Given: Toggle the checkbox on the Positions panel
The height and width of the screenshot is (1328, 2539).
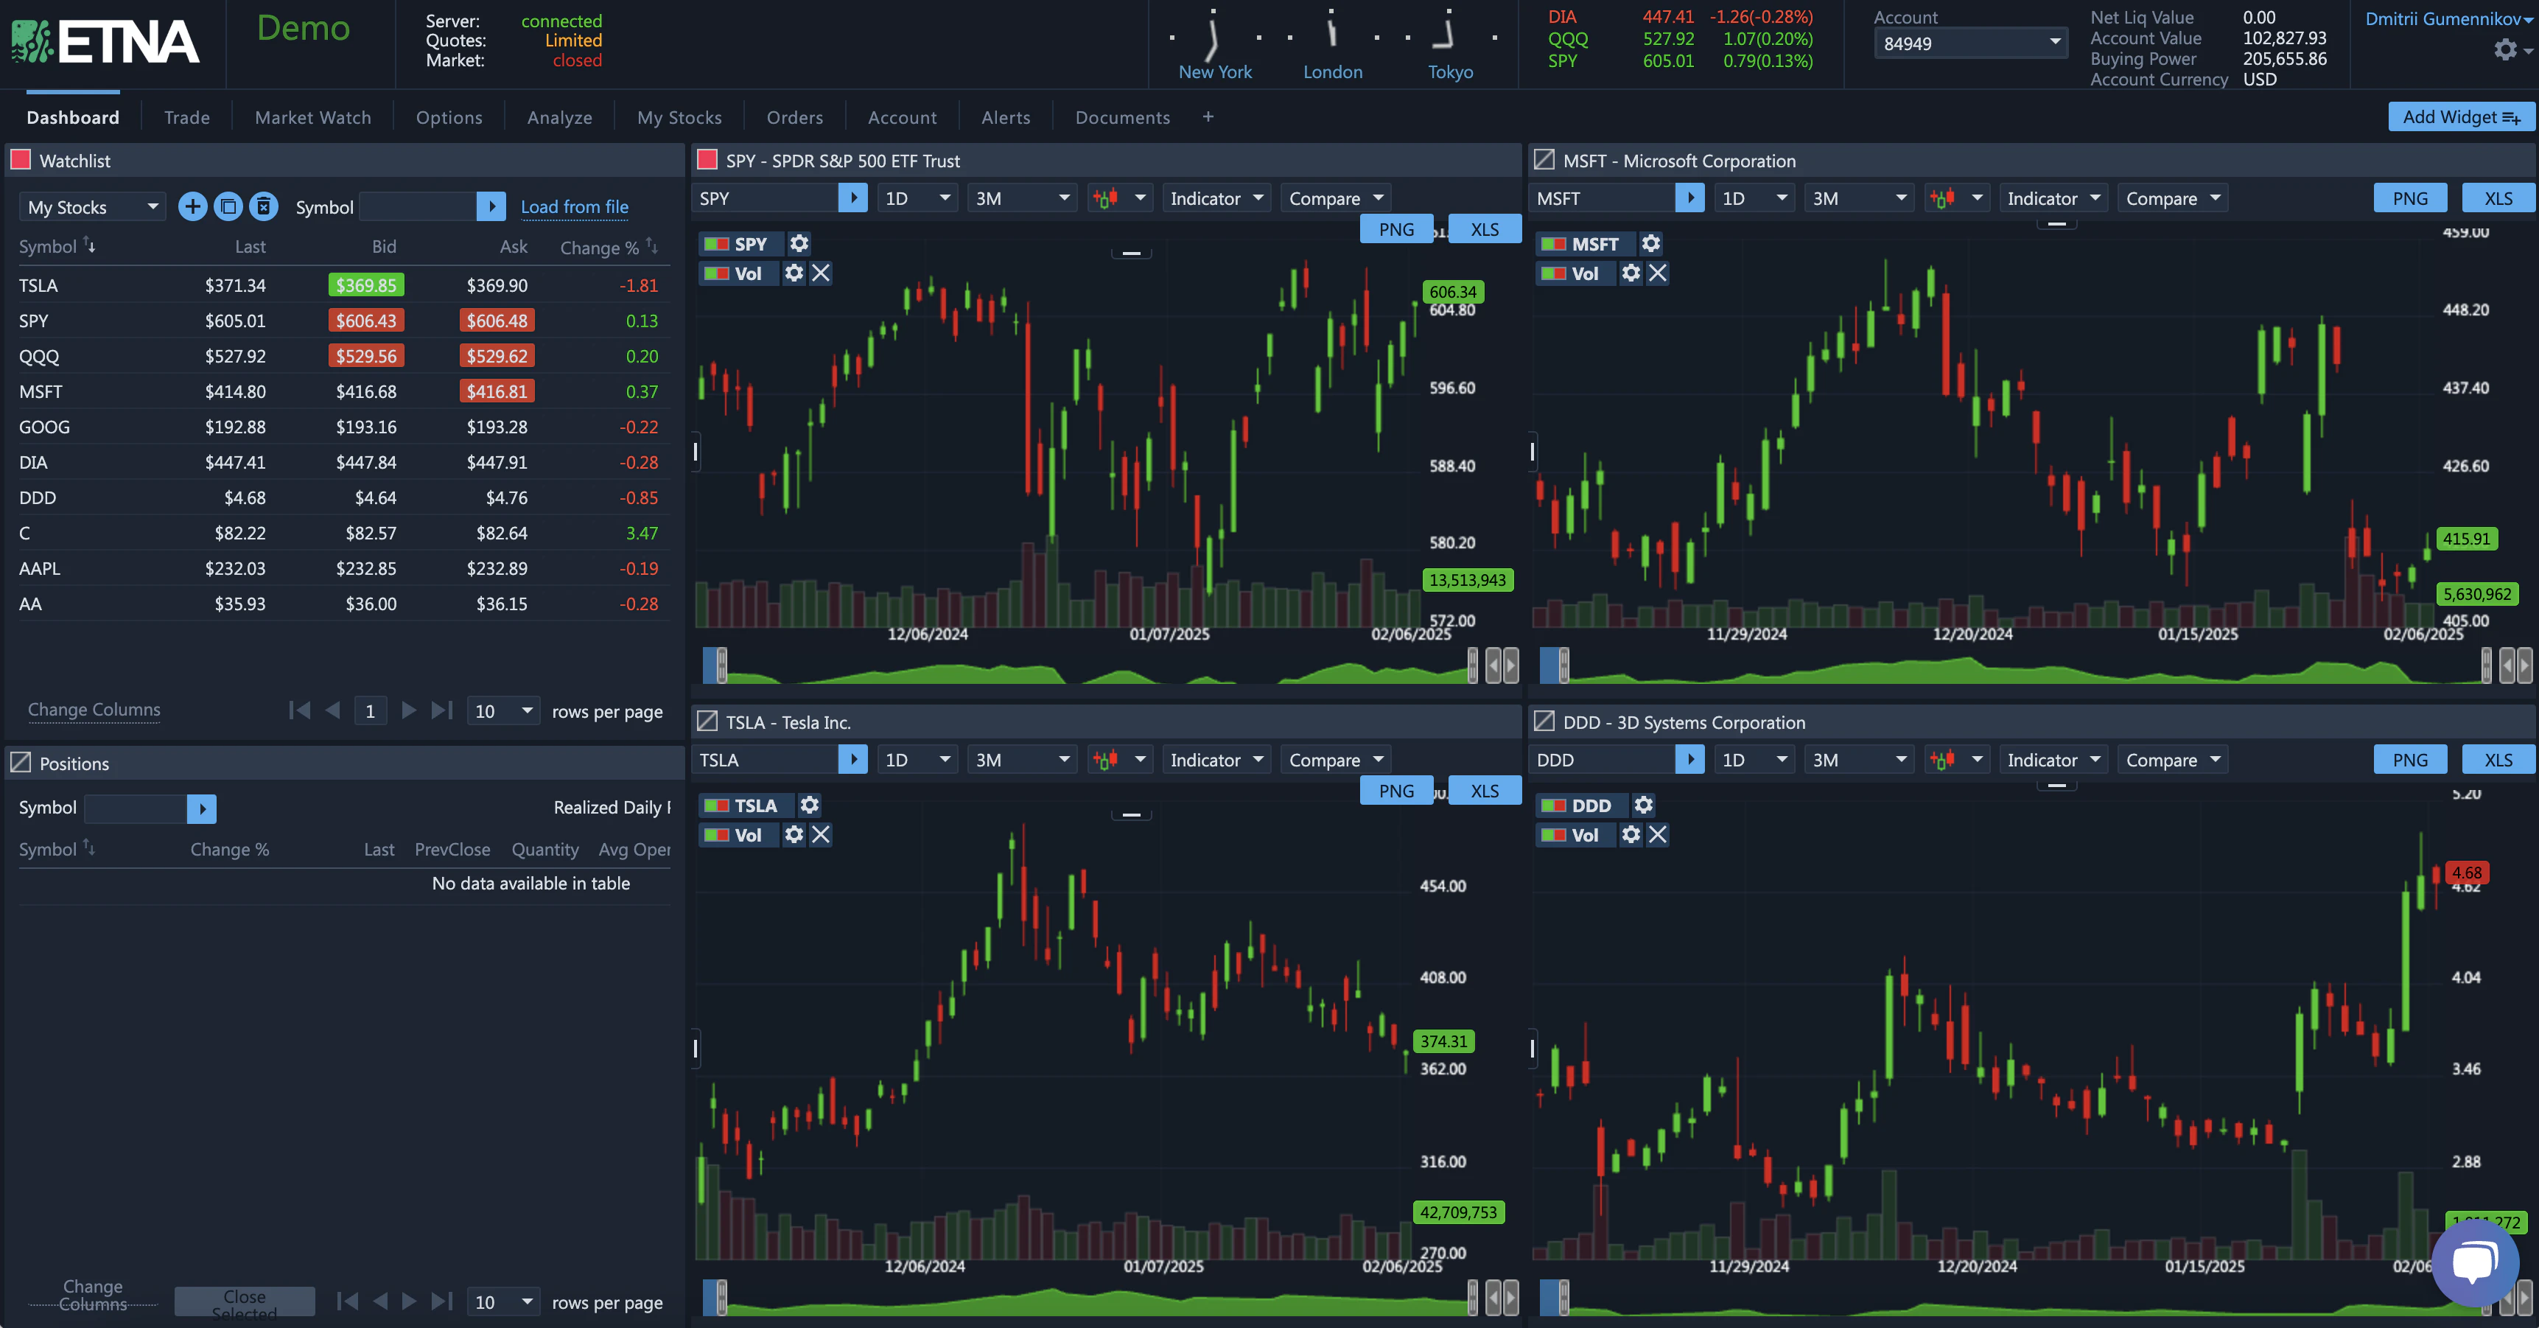Looking at the screenshot, I should coord(21,761).
